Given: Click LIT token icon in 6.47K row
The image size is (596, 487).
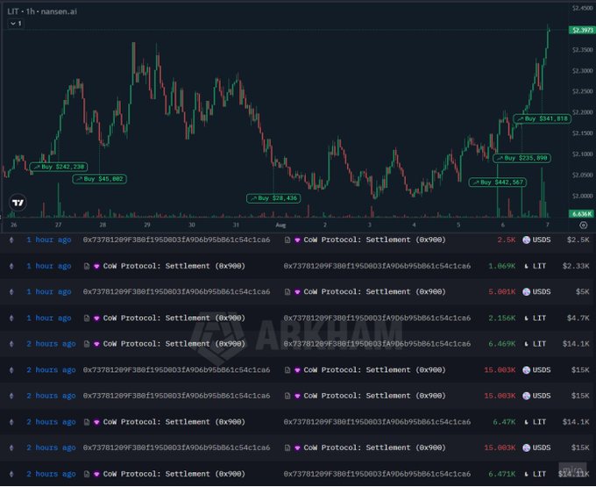Looking at the screenshot, I should point(527,422).
